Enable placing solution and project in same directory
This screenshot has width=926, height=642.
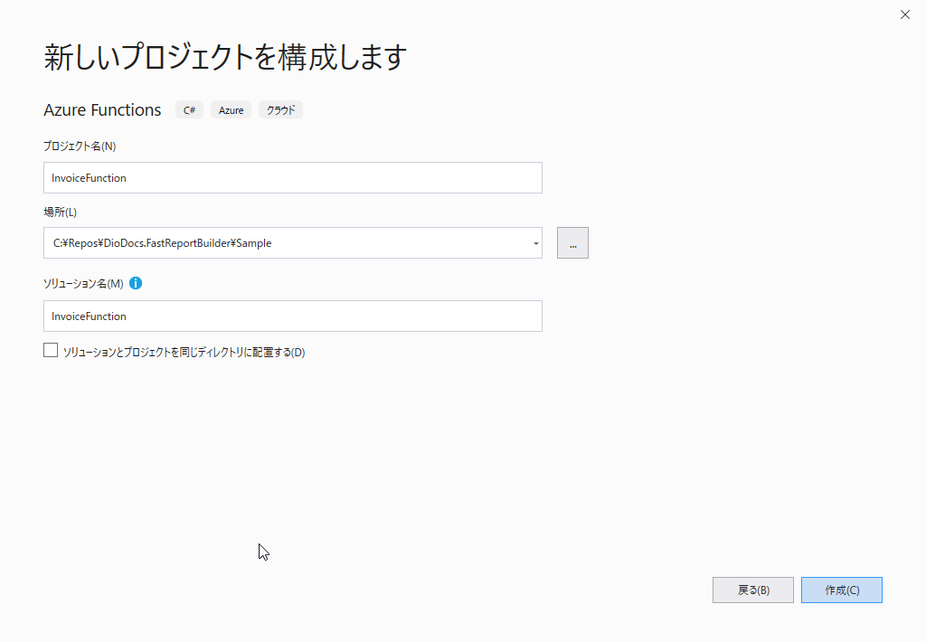pyautogui.click(x=51, y=351)
